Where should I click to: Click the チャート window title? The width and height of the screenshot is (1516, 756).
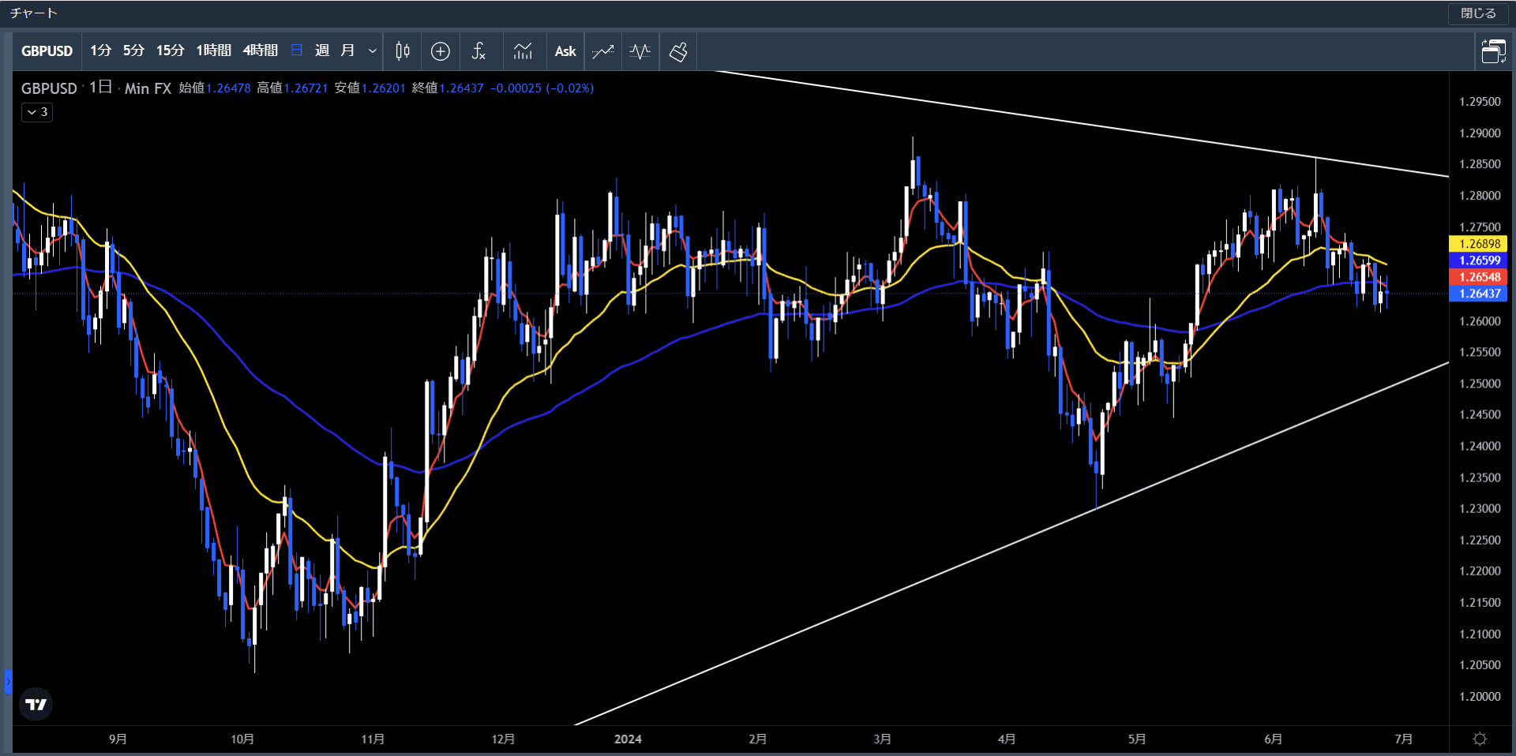click(x=33, y=13)
